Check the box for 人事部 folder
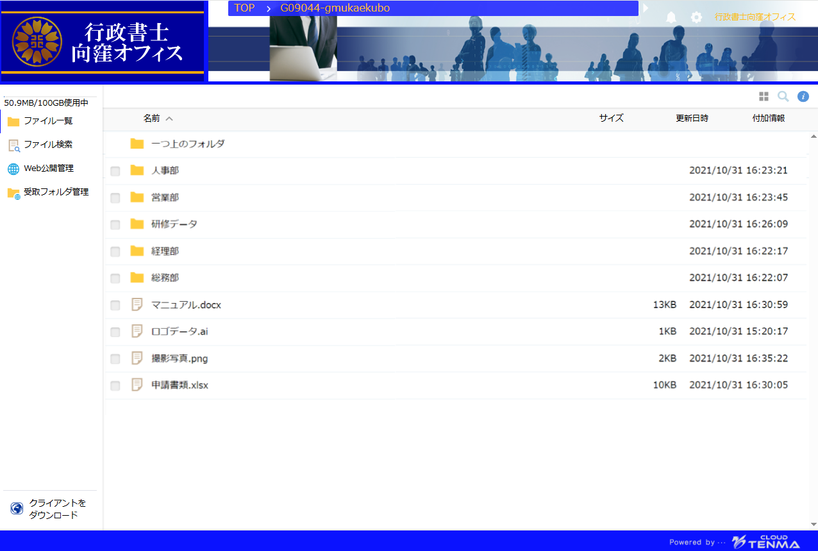This screenshot has width=818, height=551. 115,171
